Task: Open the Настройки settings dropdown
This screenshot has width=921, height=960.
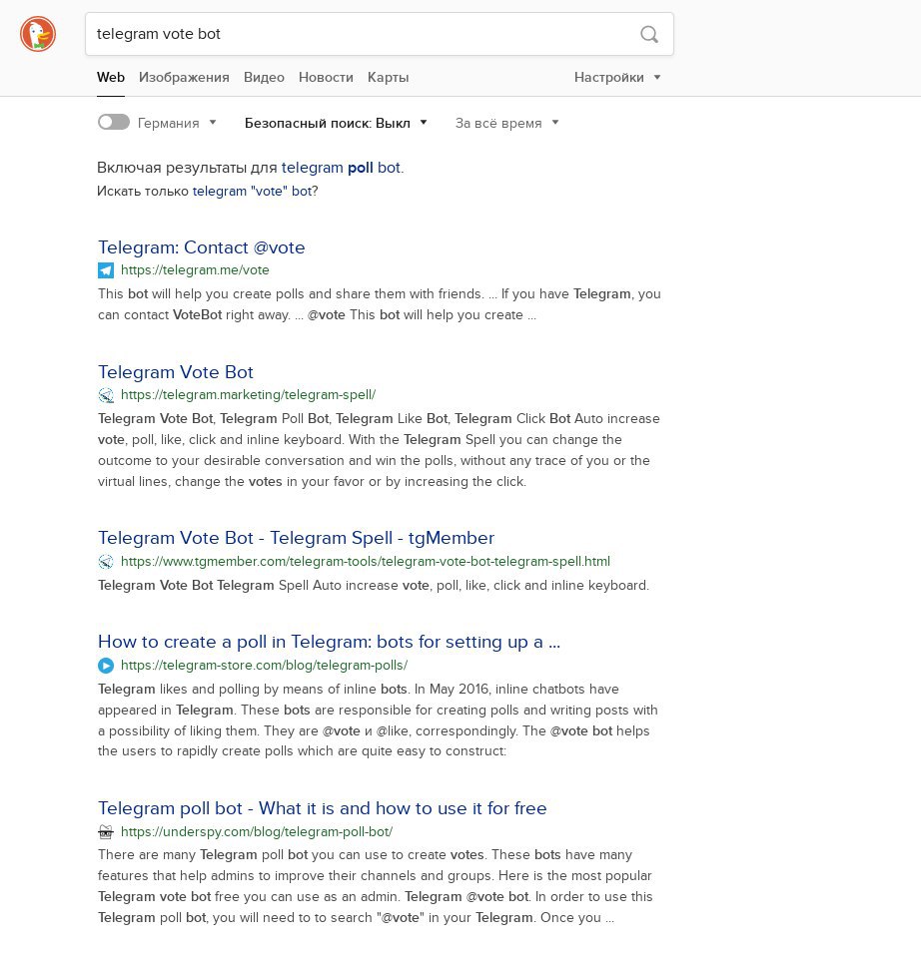Action: pyautogui.click(x=617, y=77)
